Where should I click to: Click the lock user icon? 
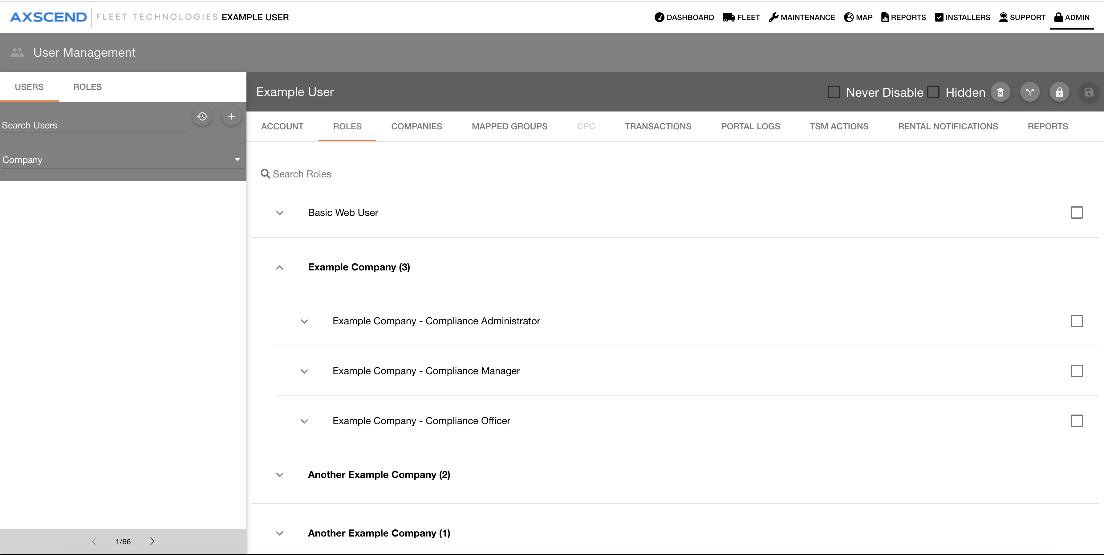click(1059, 93)
